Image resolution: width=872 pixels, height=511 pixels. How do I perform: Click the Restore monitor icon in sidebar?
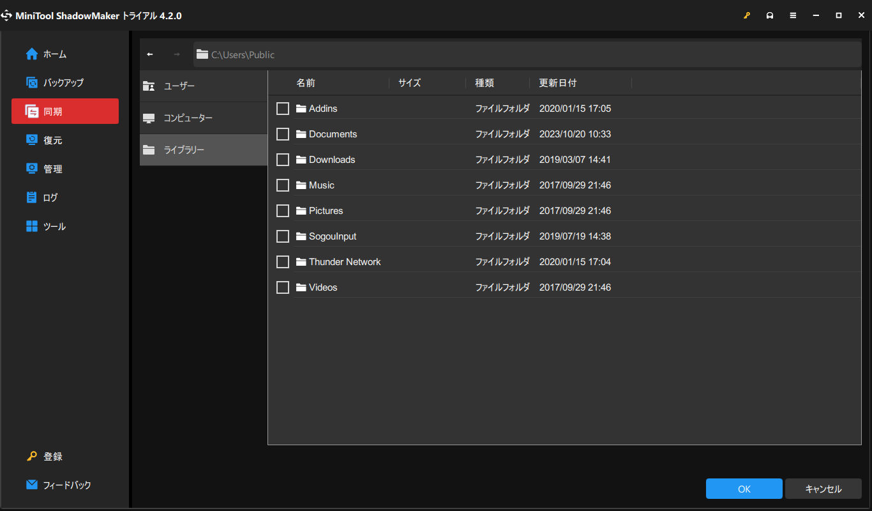tap(32, 140)
